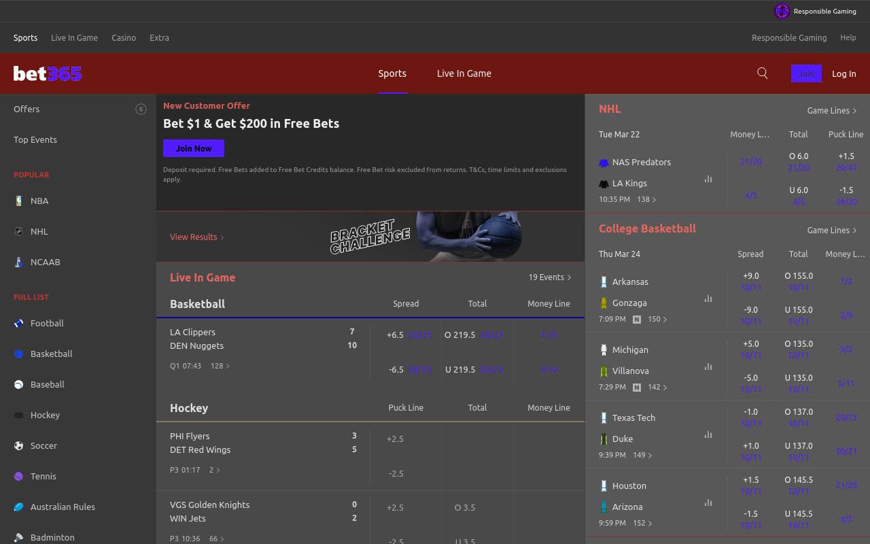
Task: Click the Responsible Gaming badge icon
Action: (x=782, y=11)
